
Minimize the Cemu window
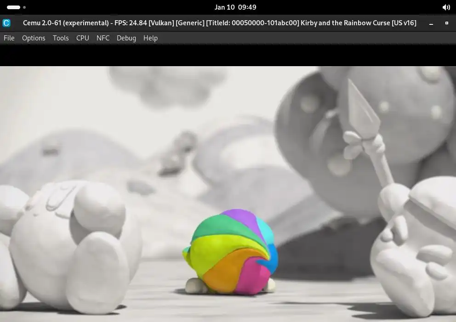[x=431, y=23]
